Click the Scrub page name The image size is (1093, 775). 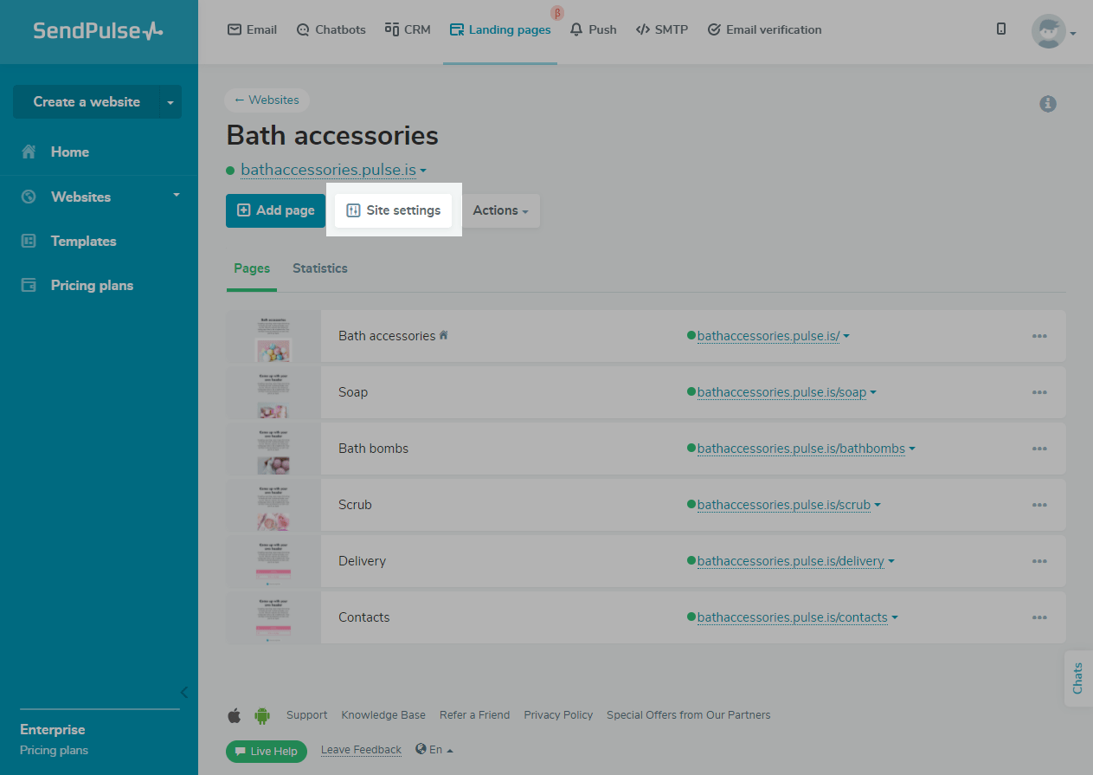(355, 505)
